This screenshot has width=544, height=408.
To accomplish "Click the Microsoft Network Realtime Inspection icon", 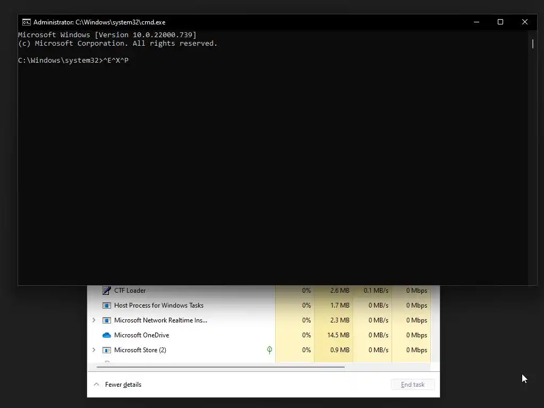I will coord(106,320).
